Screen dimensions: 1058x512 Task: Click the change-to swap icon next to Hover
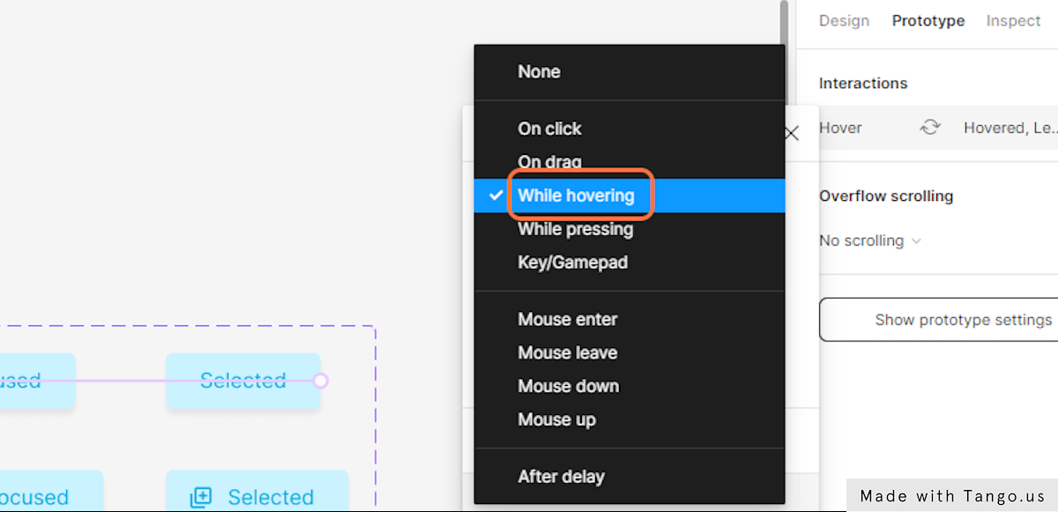pos(930,128)
